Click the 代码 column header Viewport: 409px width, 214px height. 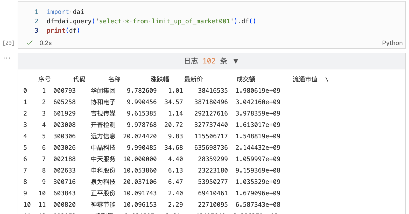click(x=79, y=79)
